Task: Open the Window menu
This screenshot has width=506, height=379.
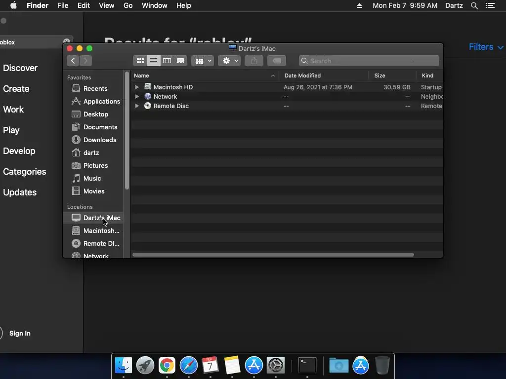Action: tap(155, 5)
